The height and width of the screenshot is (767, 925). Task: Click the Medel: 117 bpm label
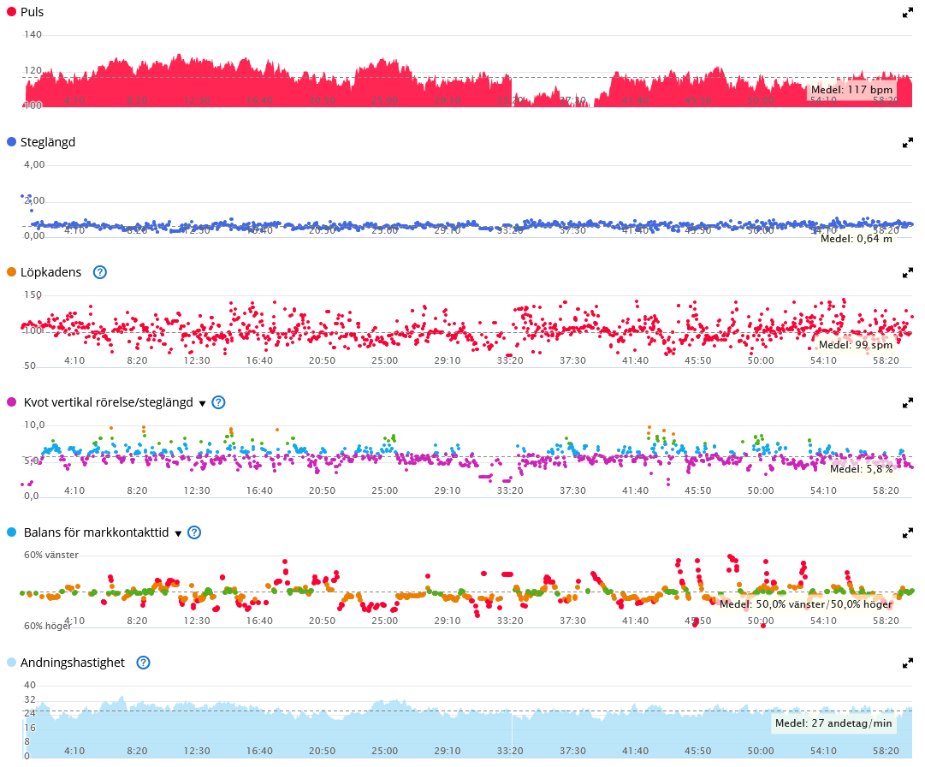pos(851,90)
